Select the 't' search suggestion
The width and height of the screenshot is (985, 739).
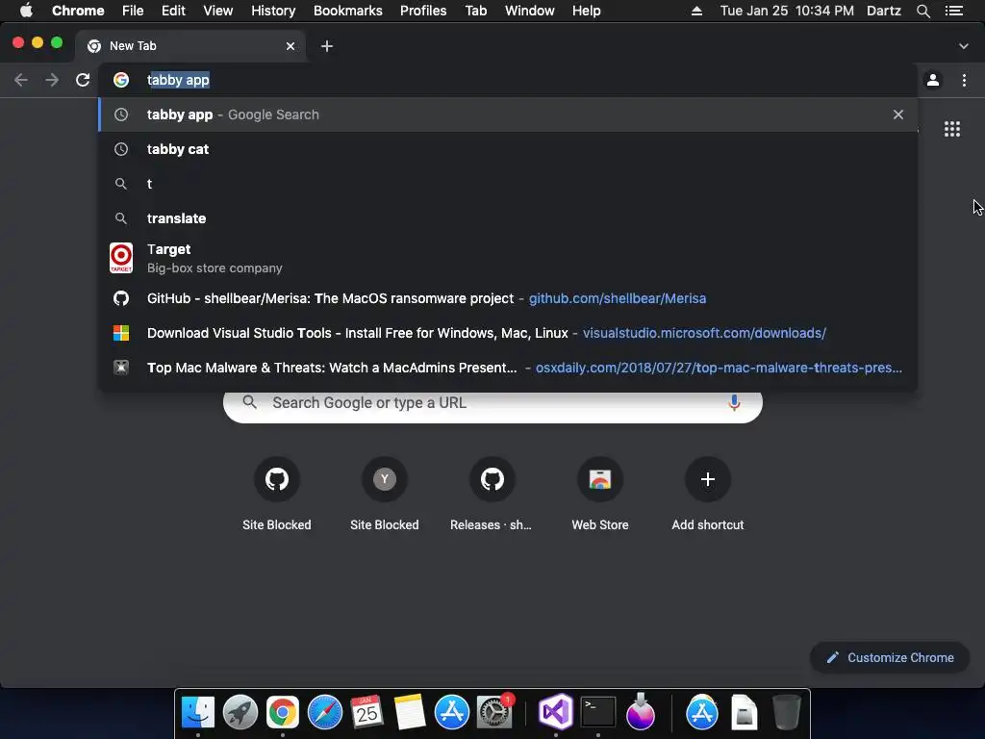508,184
